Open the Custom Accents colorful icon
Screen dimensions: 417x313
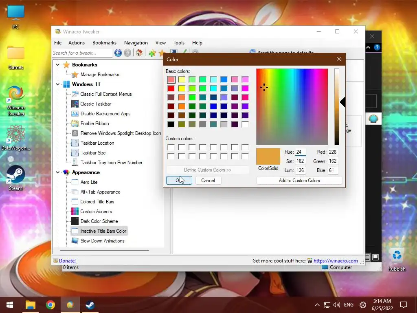75,212
